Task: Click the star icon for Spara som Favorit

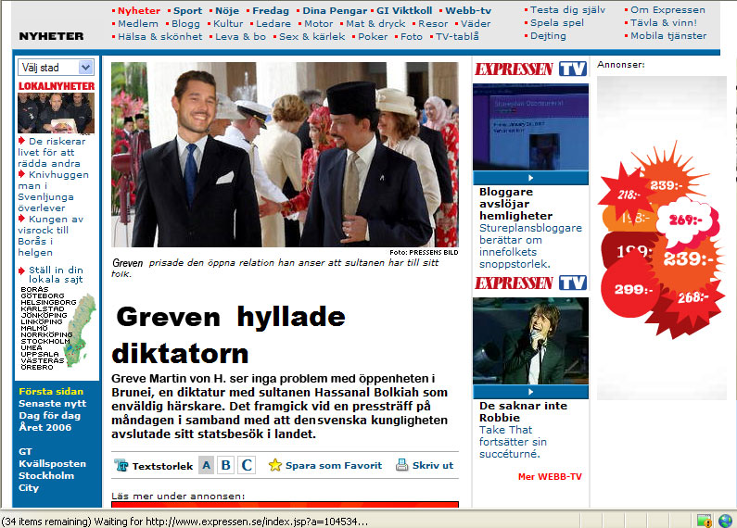Action: [275, 465]
